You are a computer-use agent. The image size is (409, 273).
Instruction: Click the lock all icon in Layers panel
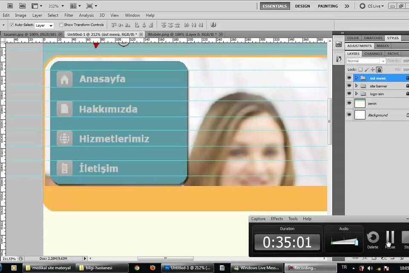pyautogui.click(x=379, y=70)
